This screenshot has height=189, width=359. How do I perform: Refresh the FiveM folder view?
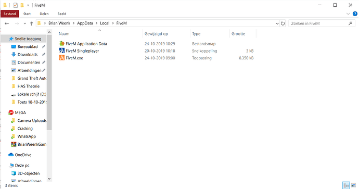(283, 23)
